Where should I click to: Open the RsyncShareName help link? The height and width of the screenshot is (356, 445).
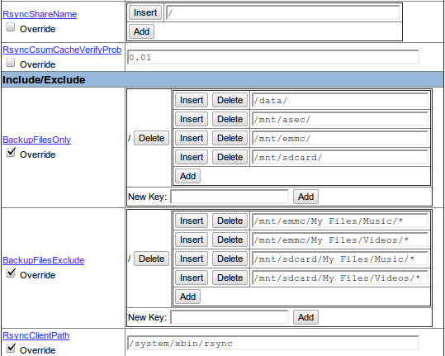tap(40, 14)
